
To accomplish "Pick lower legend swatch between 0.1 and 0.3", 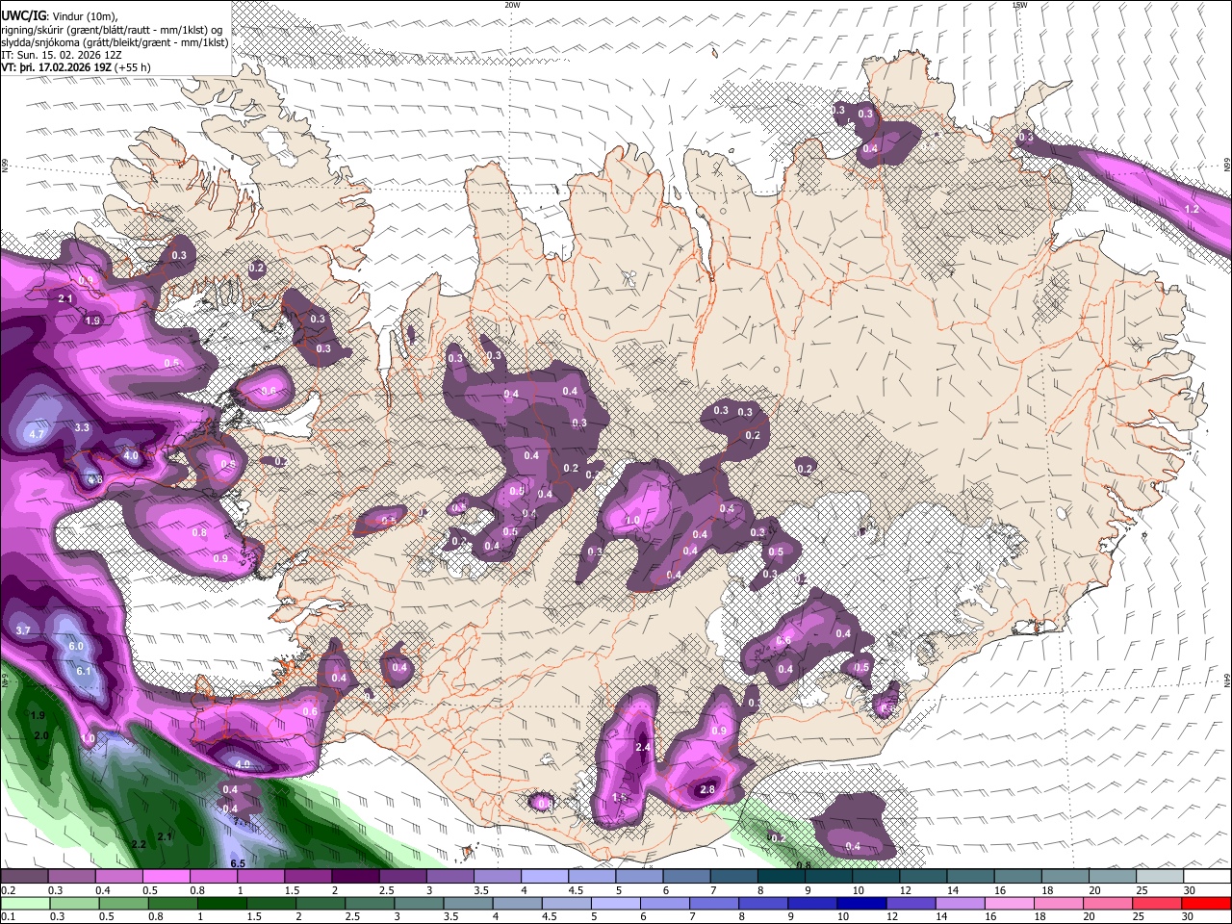I will click(x=24, y=903).
